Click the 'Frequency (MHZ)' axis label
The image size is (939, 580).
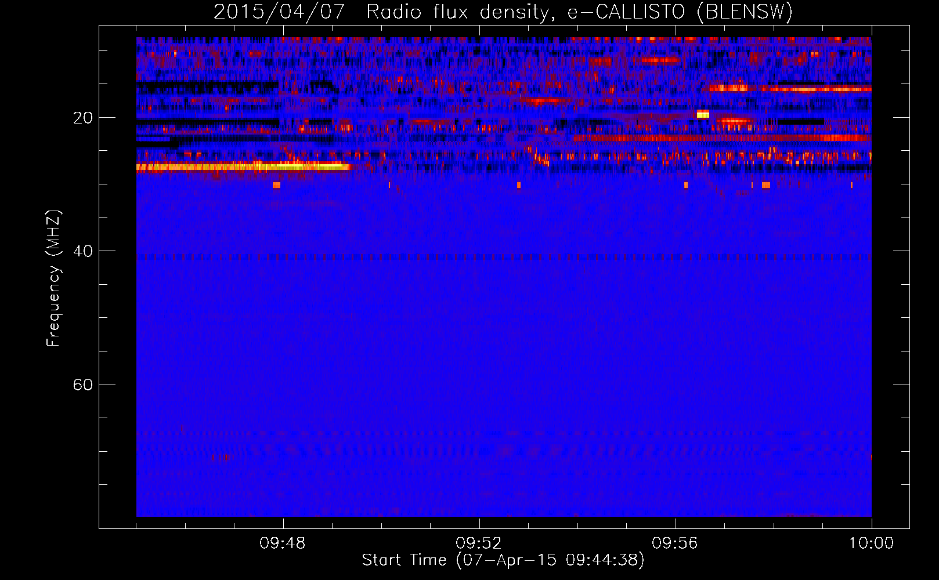point(53,278)
